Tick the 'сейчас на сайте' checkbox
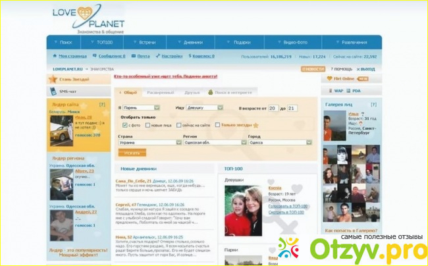 click(x=180, y=124)
